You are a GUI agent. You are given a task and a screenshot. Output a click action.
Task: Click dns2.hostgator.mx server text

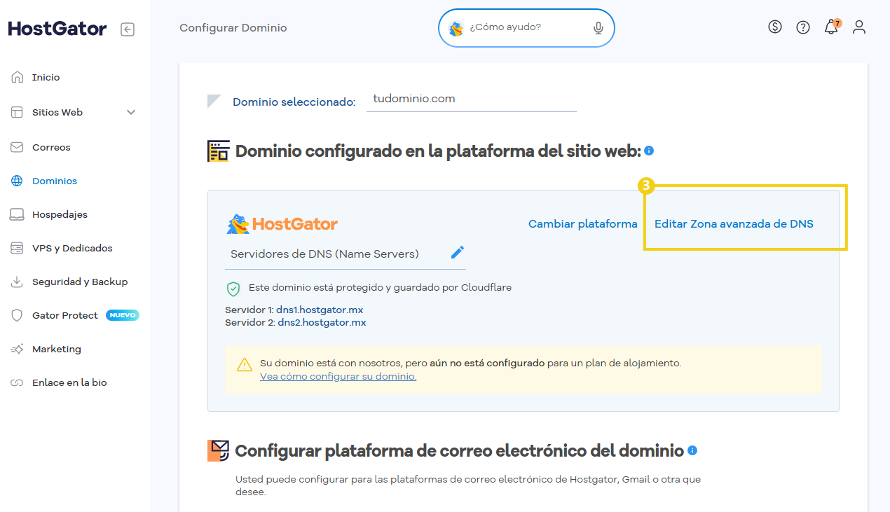(322, 323)
